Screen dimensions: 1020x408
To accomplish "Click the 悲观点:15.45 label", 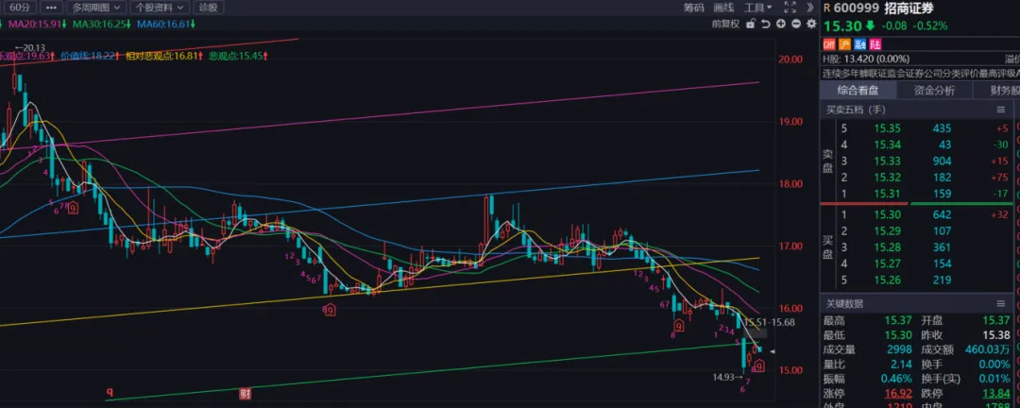I will click(239, 57).
